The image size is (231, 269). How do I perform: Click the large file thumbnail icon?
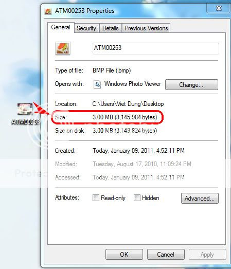click(63, 48)
